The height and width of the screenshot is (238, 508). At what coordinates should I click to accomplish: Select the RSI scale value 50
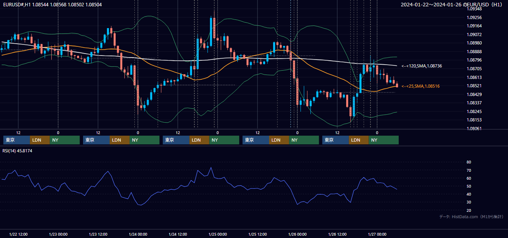click(469, 186)
